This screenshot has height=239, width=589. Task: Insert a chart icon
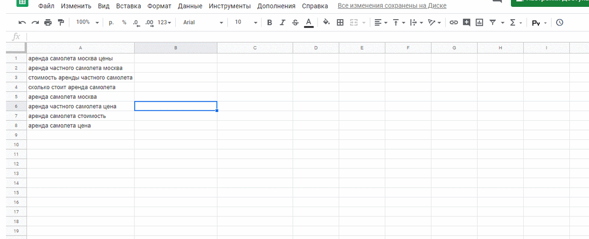coord(480,23)
